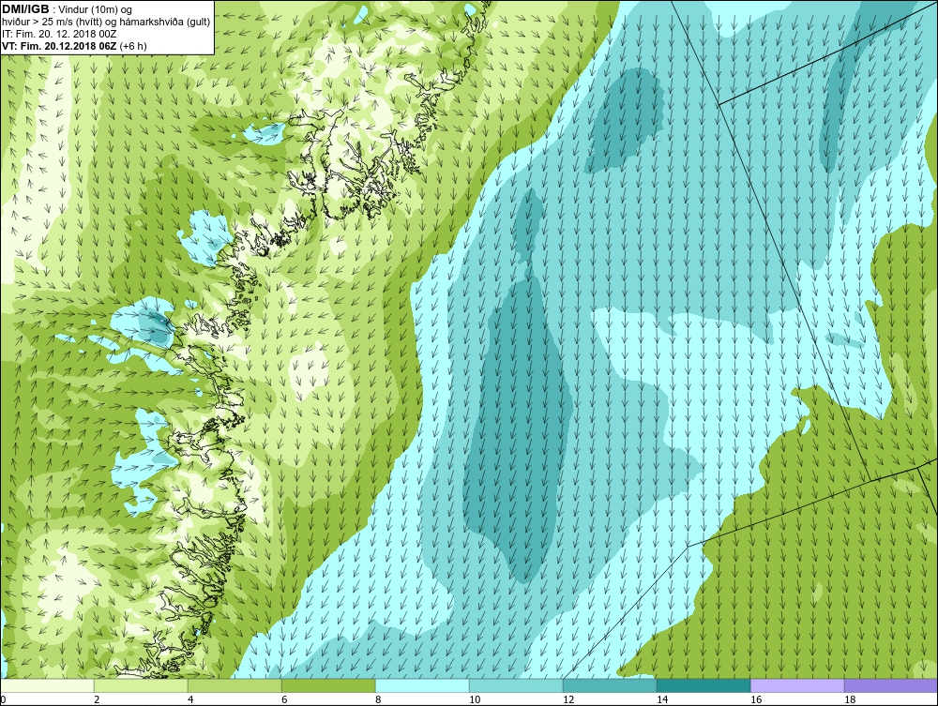Image resolution: width=938 pixels, height=706 pixels.
Task: Click the light yellow-green 2–4 m/s legend swatch
Action: pyautogui.click(x=141, y=685)
